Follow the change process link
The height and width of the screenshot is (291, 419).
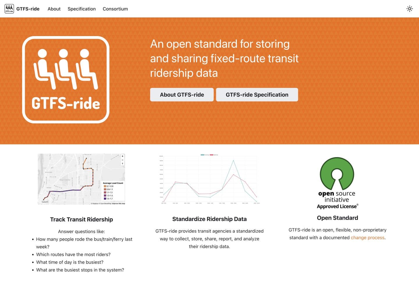click(367, 237)
